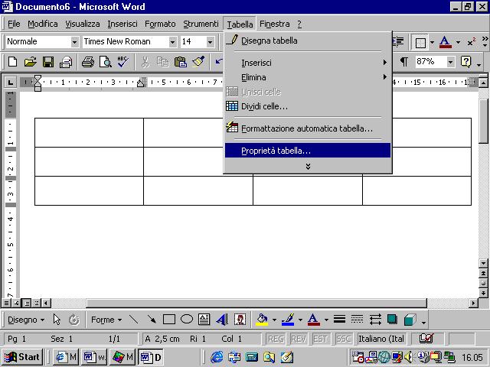Insert a Text Box from drawing toolbar
Image resolution: width=490 pixels, height=367 pixels.
coord(204,320)
